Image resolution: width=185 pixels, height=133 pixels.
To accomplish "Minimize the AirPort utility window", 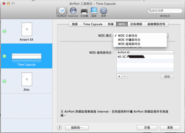I will click(8, 4).
